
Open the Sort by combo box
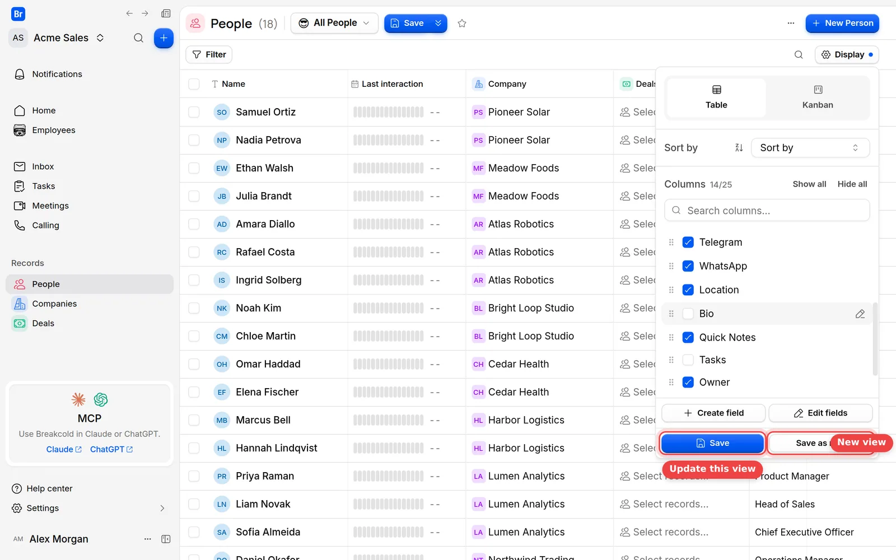coord(810,148)
